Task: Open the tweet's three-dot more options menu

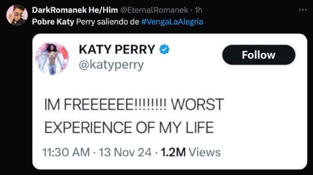Action: point(301,10)
